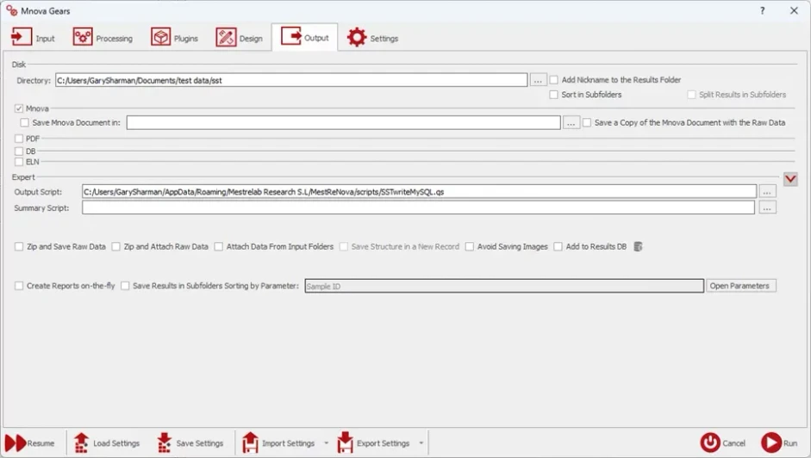Click the Open Parameters button
This screenshot has height=458, width=811.
(740, 286)
